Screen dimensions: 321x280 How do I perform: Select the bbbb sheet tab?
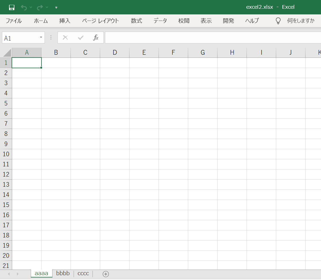[62, 273]
